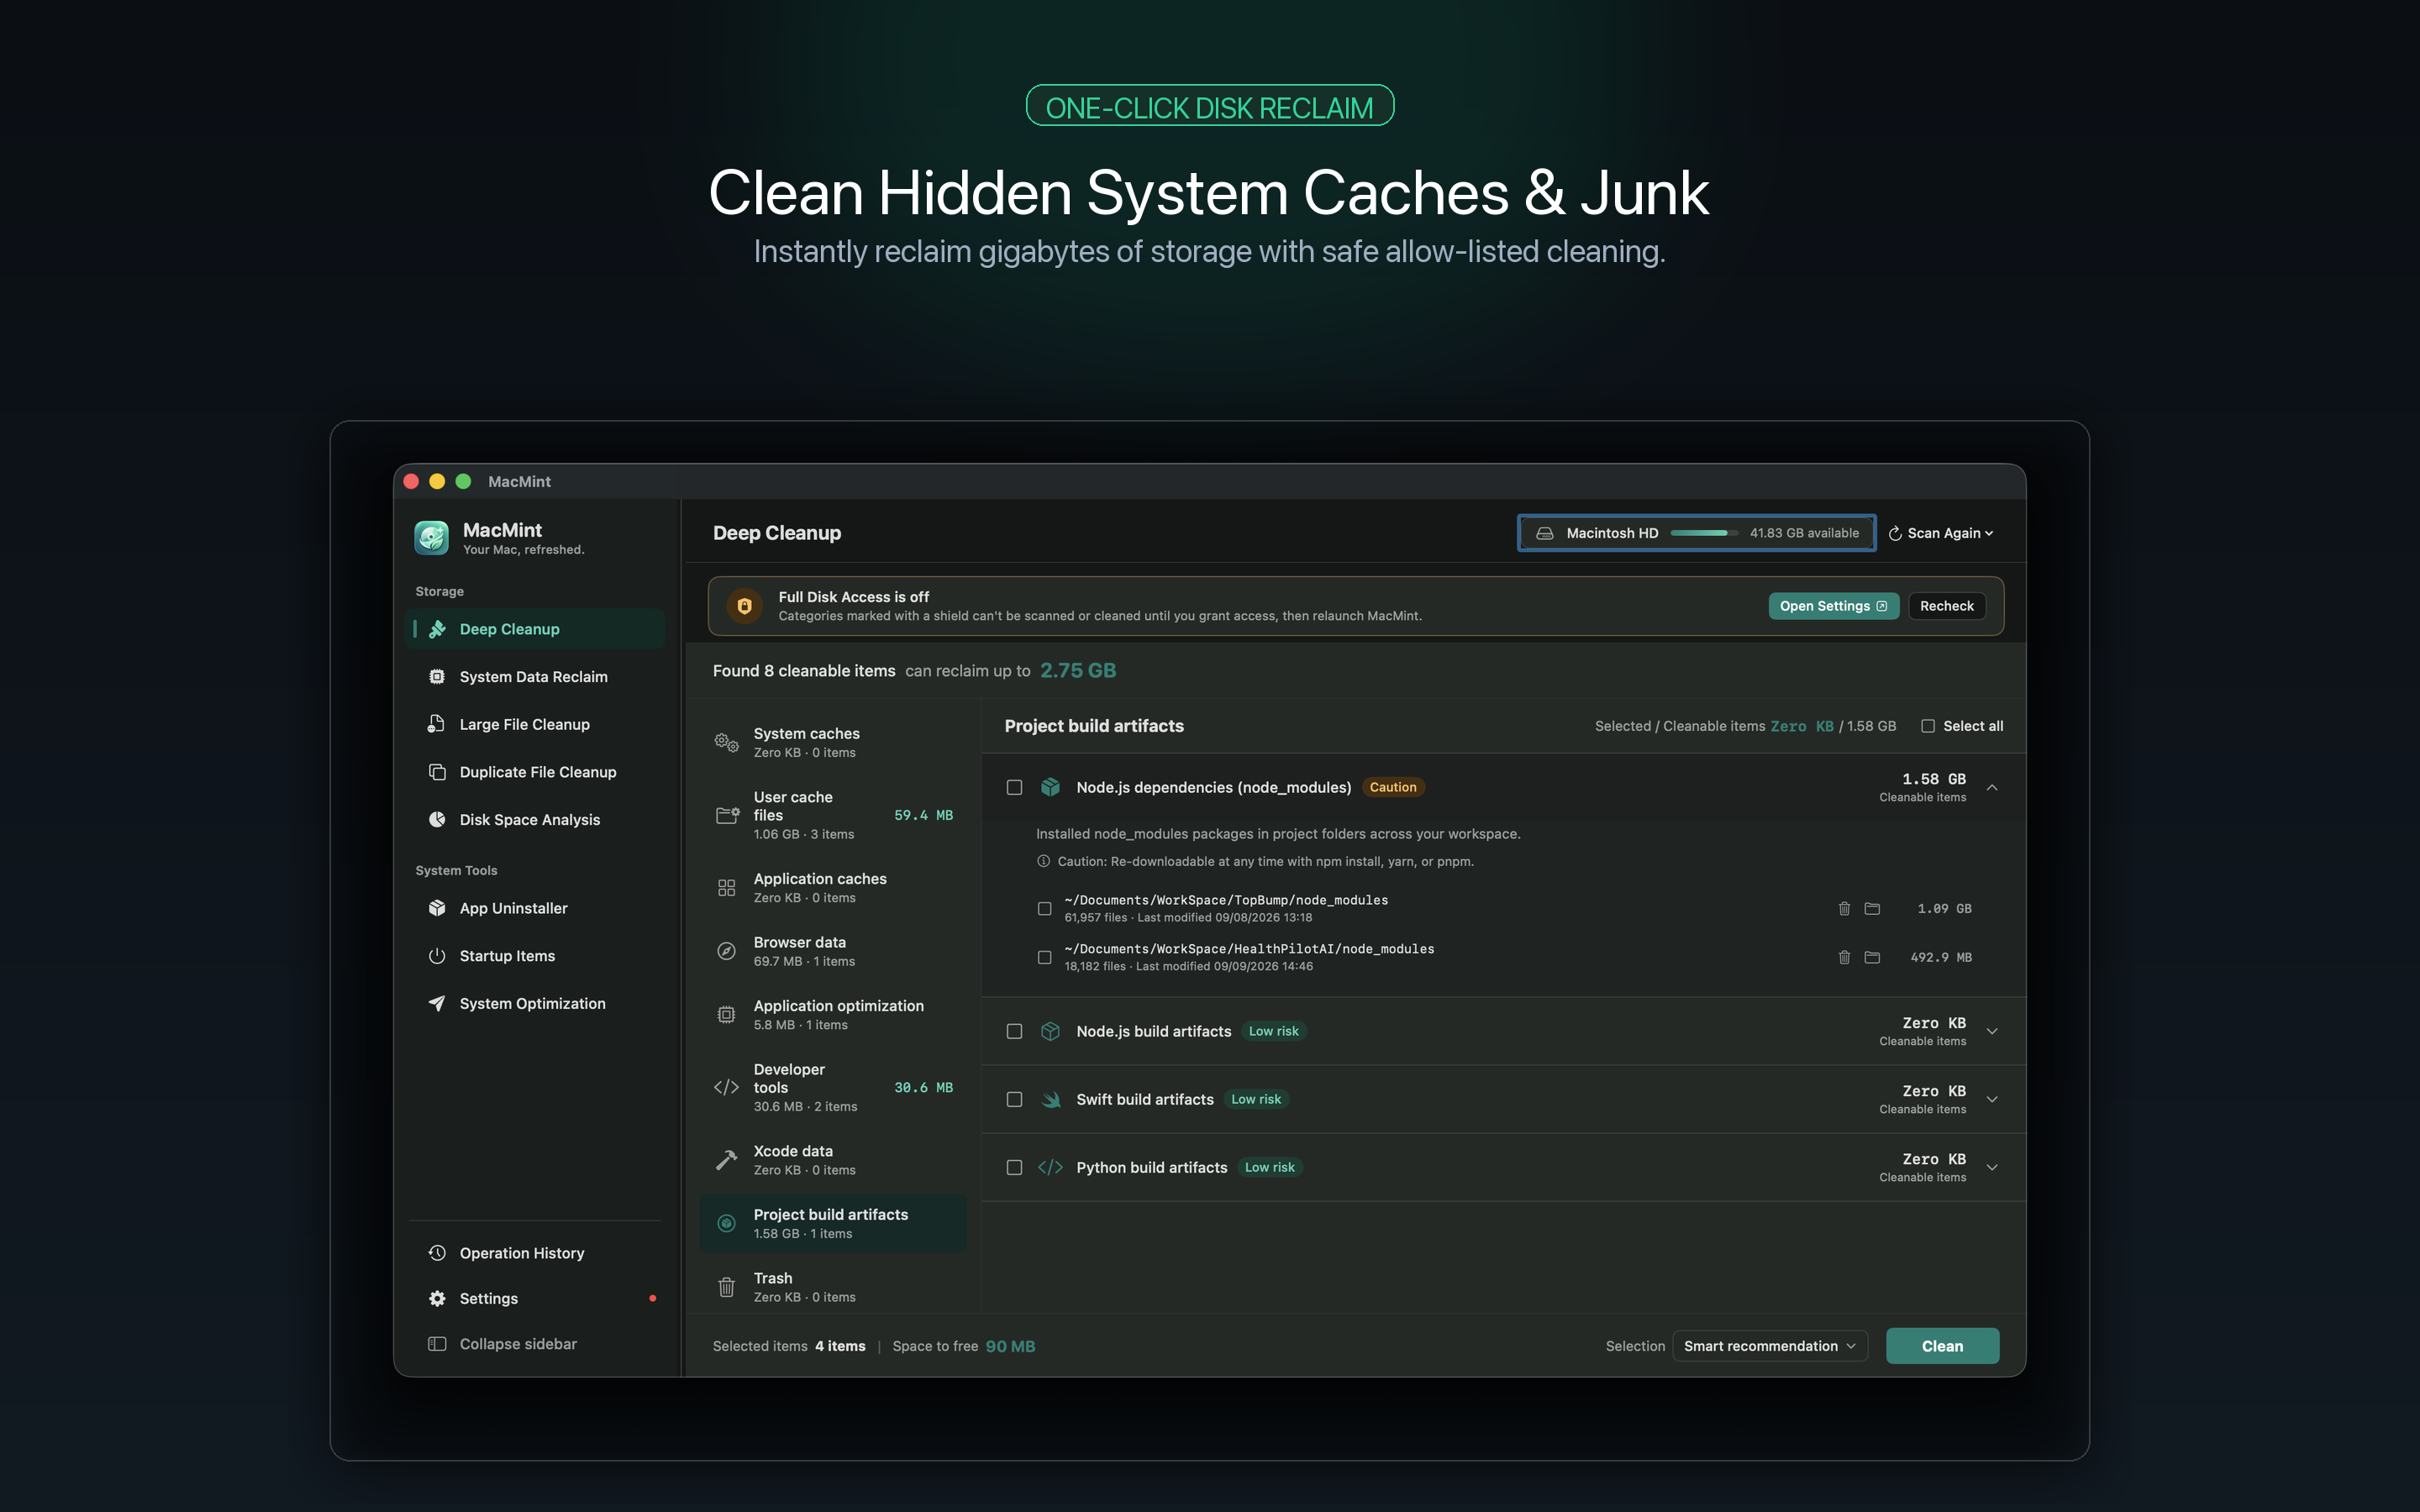Click the Browser data compass icon
Screen dimensions: 2420x1512
tap(727, 951)
